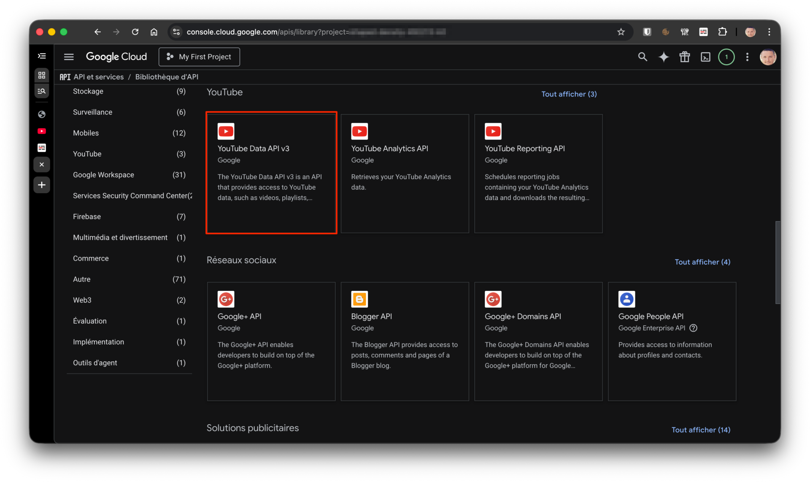The width and height of the screenshot is (810, 482).
Task: Open the gift free trial icon
Action: click(685, 57)
